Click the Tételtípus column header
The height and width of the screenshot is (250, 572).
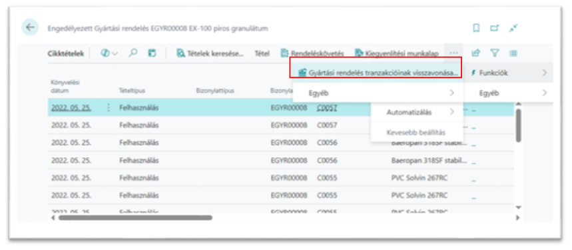click(x=132, y=90)
